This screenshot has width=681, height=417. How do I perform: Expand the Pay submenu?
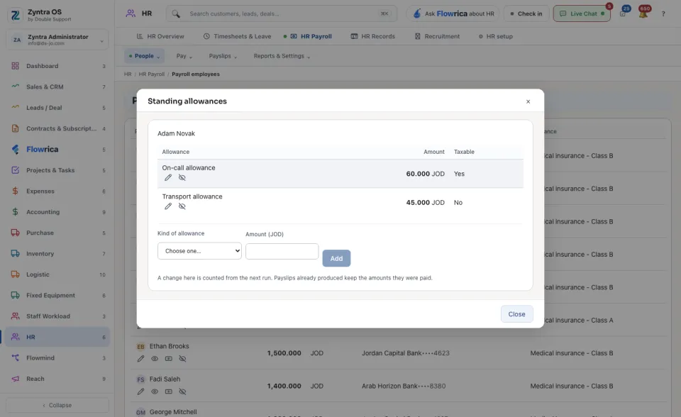(184, 56)
